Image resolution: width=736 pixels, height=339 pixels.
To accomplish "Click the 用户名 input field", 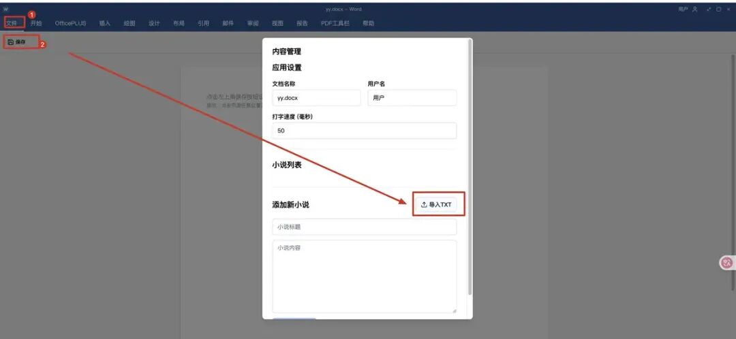I will 412,98.
